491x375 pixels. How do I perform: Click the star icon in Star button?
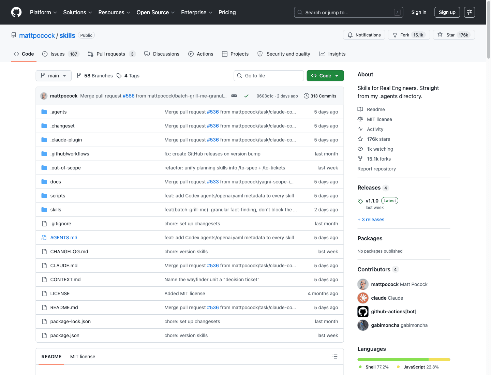(x=440, y=35)
